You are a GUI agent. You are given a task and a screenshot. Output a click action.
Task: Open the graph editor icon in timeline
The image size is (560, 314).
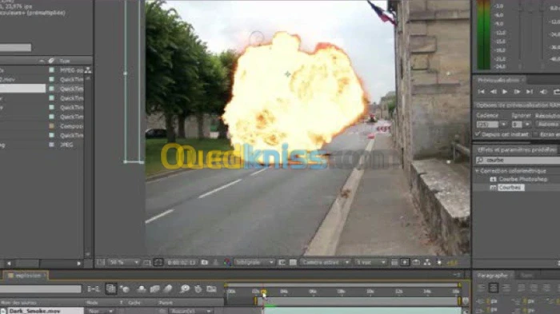(211, 289)
